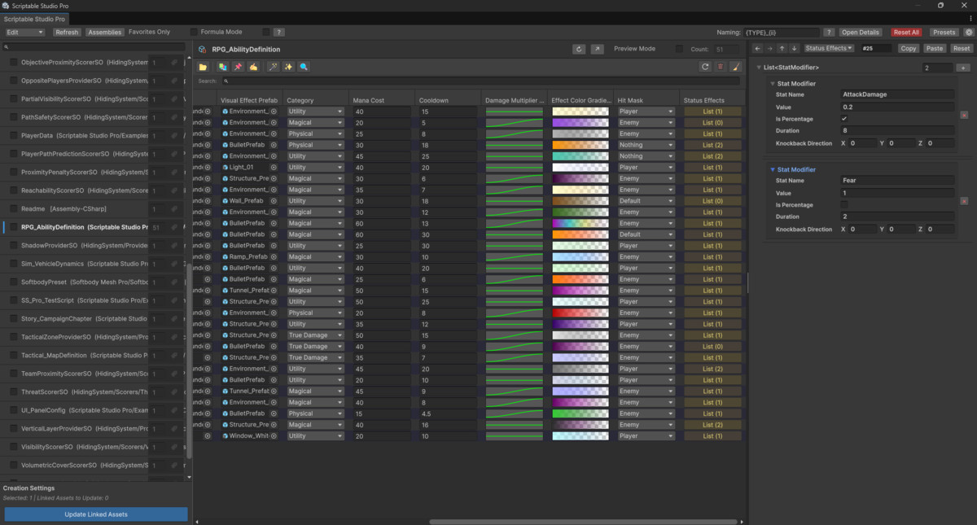
Task: Switch to the Scriptable Studio Pro tab
Action: click(x=35, y=18)
